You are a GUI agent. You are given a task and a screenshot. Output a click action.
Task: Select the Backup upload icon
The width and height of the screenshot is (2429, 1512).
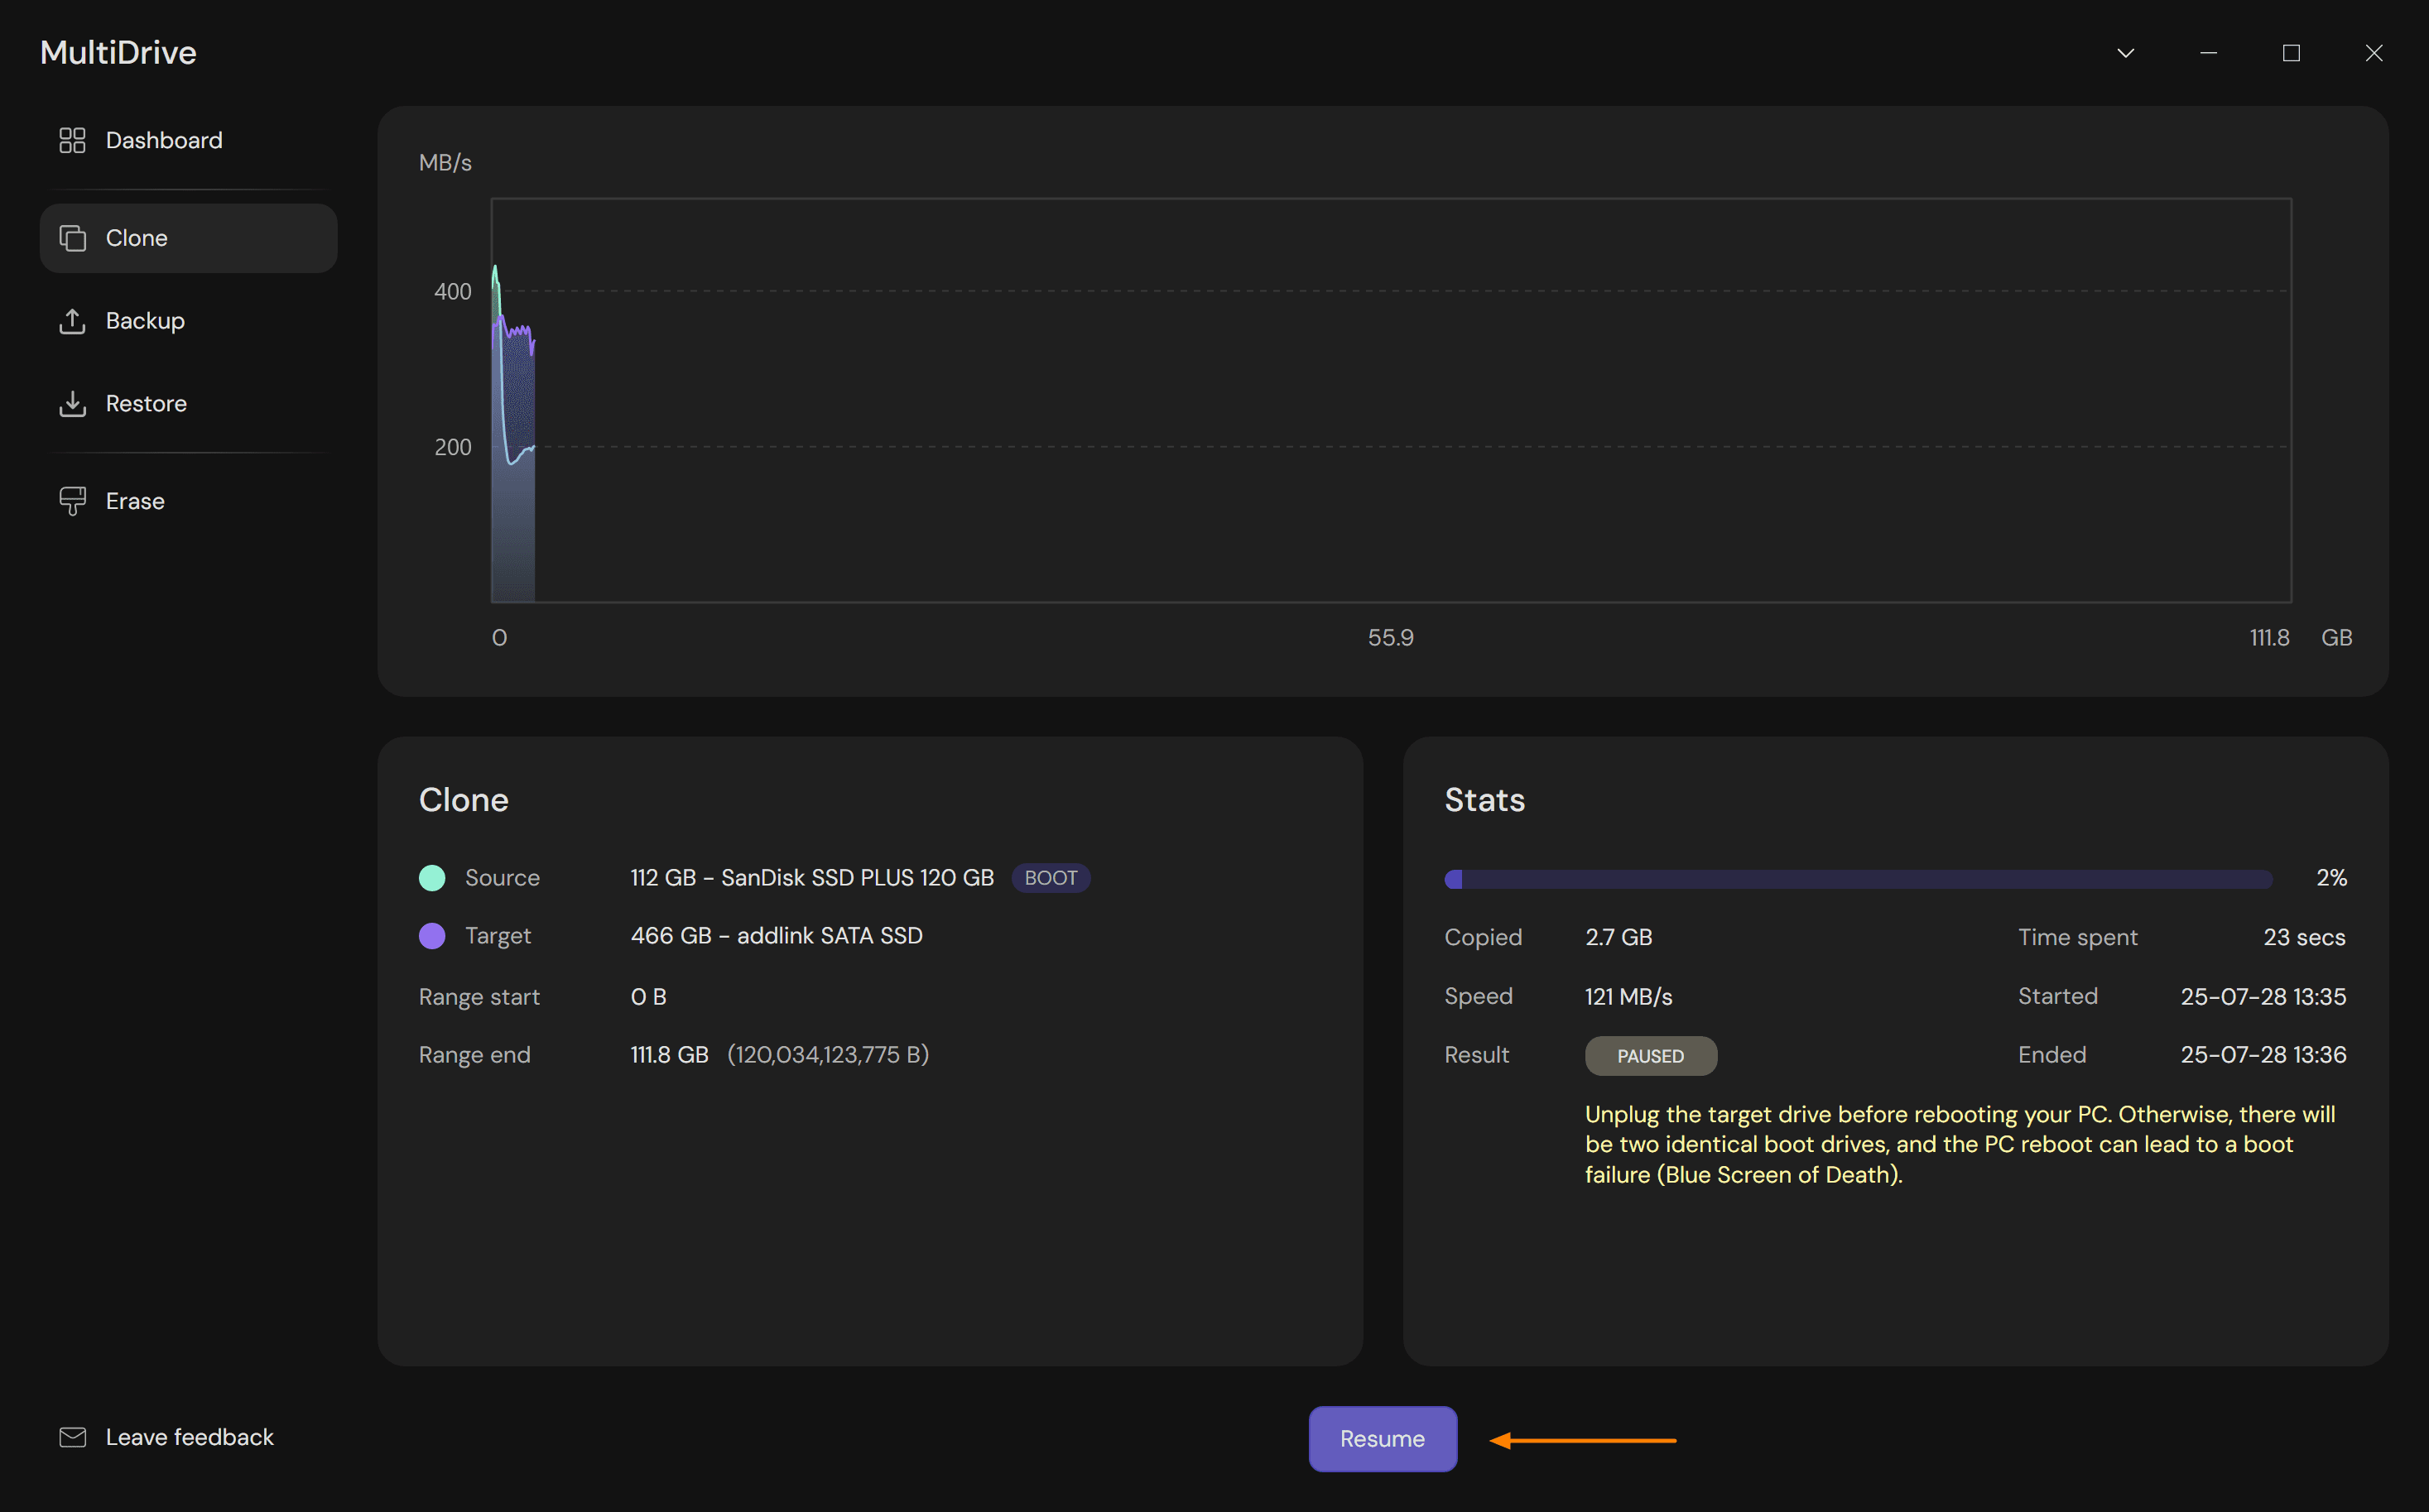pyautogui.click(x=72, y=321)
